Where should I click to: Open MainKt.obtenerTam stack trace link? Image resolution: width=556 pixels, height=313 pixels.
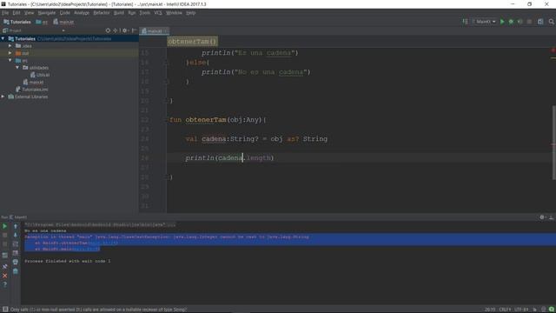click(x=103, y=243)
